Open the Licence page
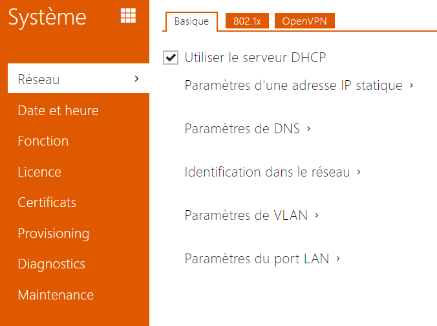This screenshot has height=326, width=437. point(39,172)
